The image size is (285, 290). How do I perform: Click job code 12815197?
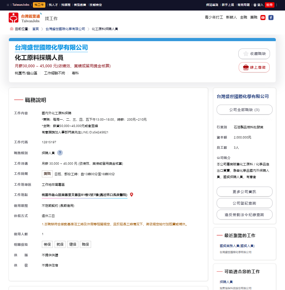coord(49,142)
